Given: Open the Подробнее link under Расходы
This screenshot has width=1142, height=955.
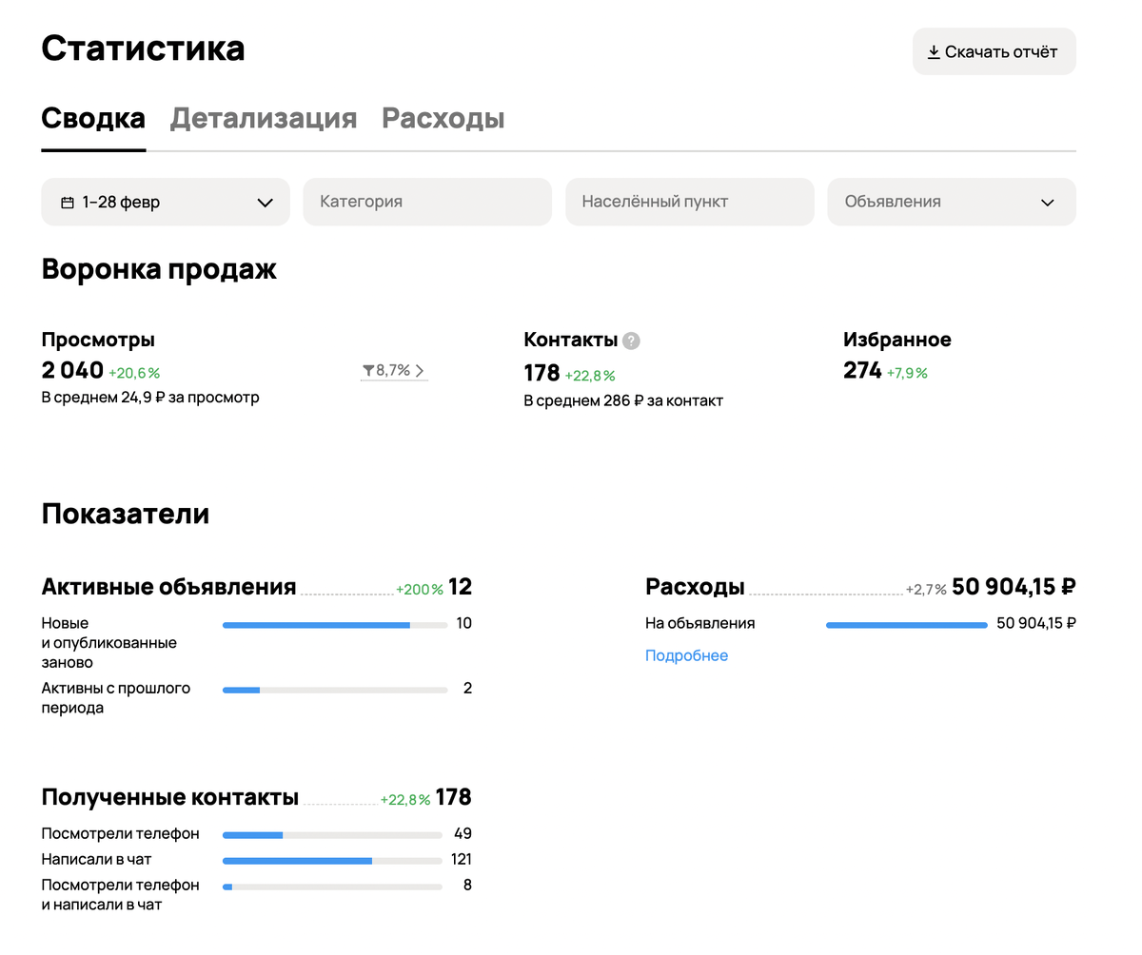Looking at the screenshot, I should 686,655.
